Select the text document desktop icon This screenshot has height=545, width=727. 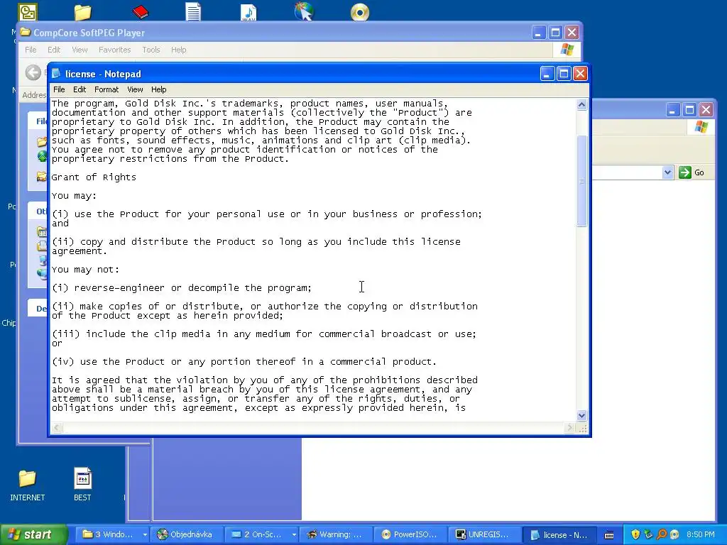pos(193,12)
